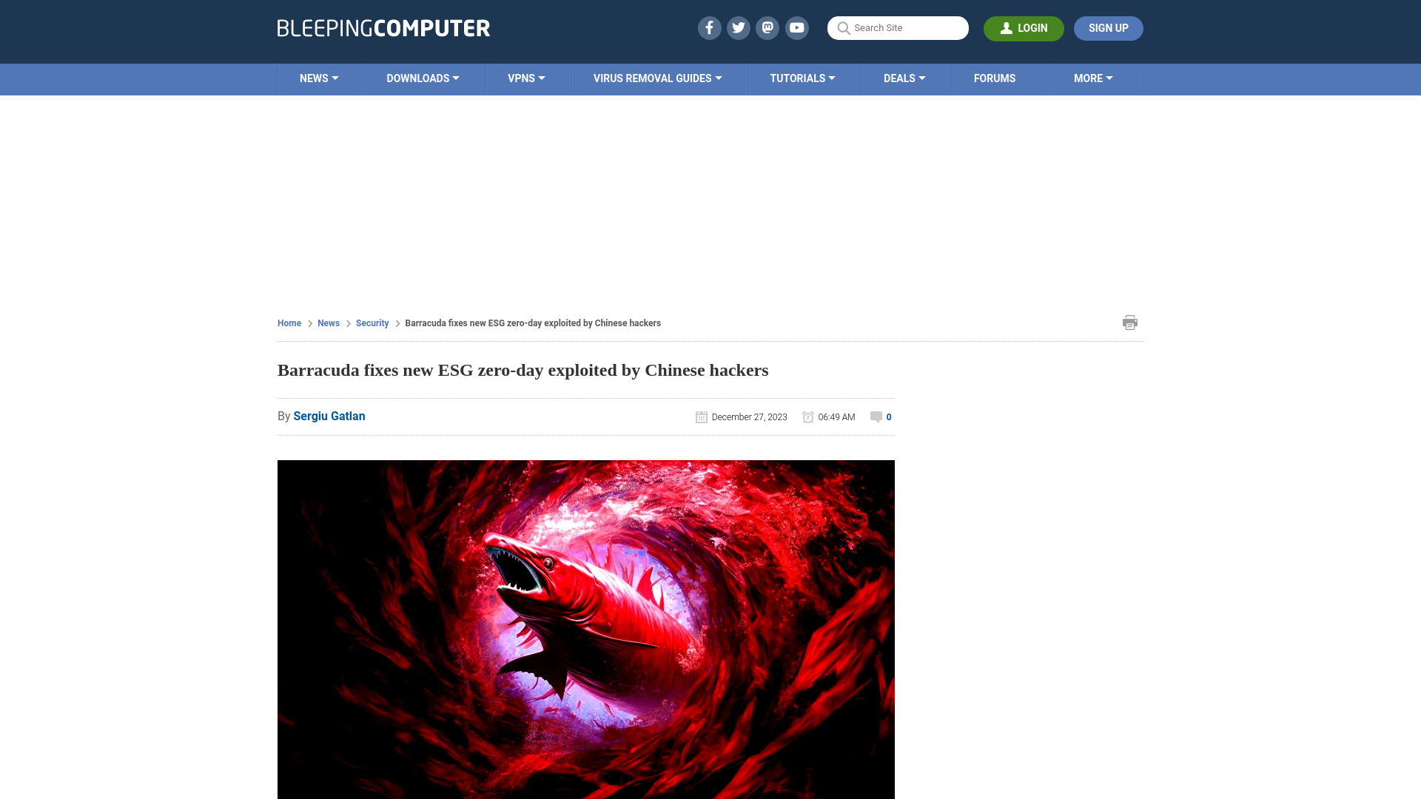Click the BleepingComputer Mastodon icon
Image resolution: width=1421 pixels, height=799 pixels.
pos(768,27)
